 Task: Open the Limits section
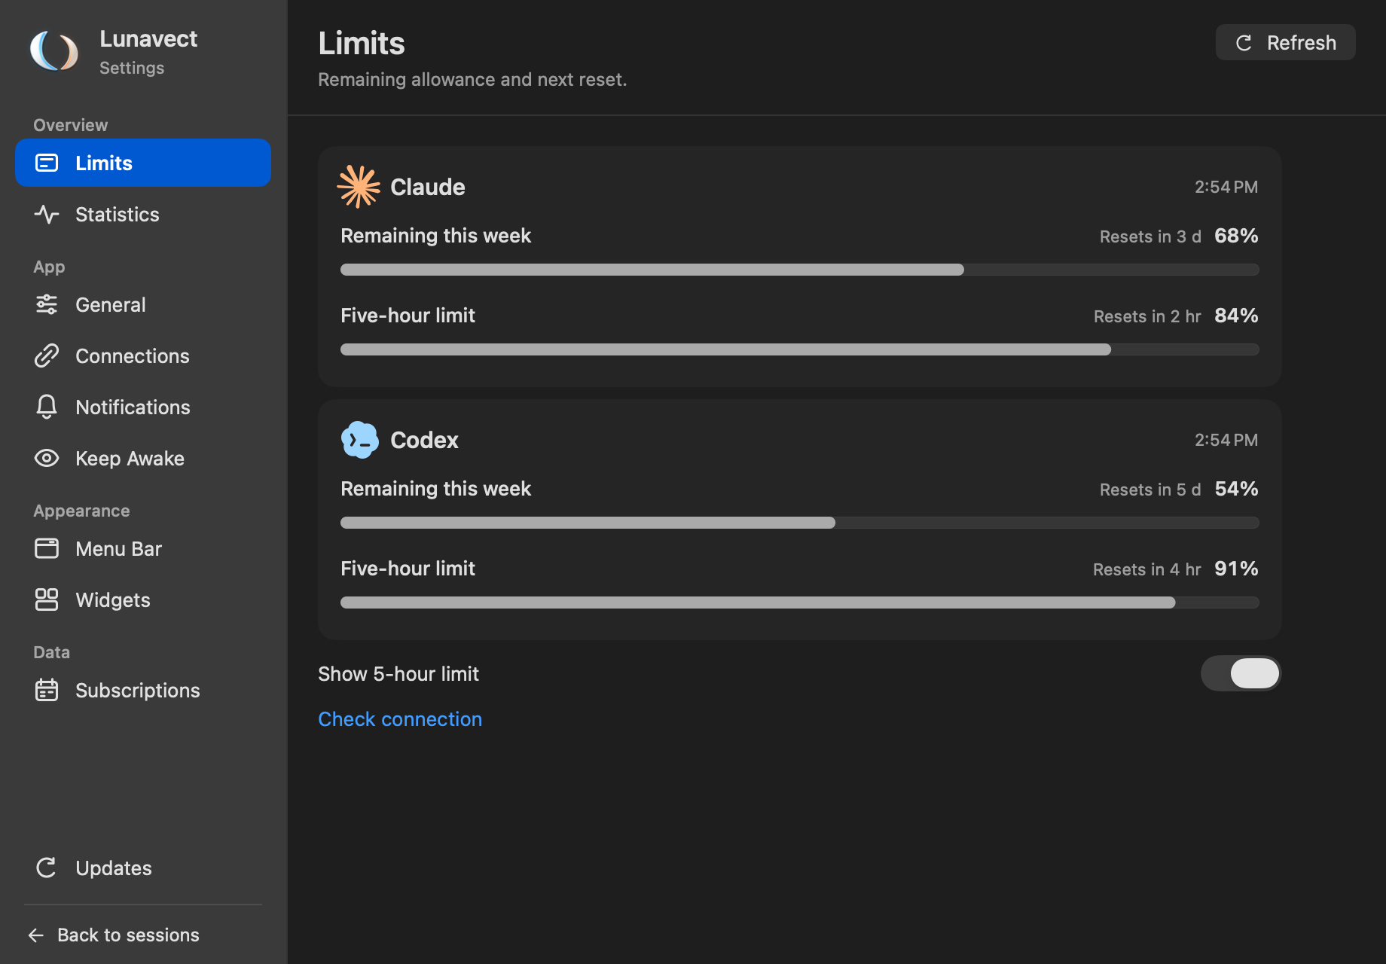pyautogui.click(x=143, y=163)
